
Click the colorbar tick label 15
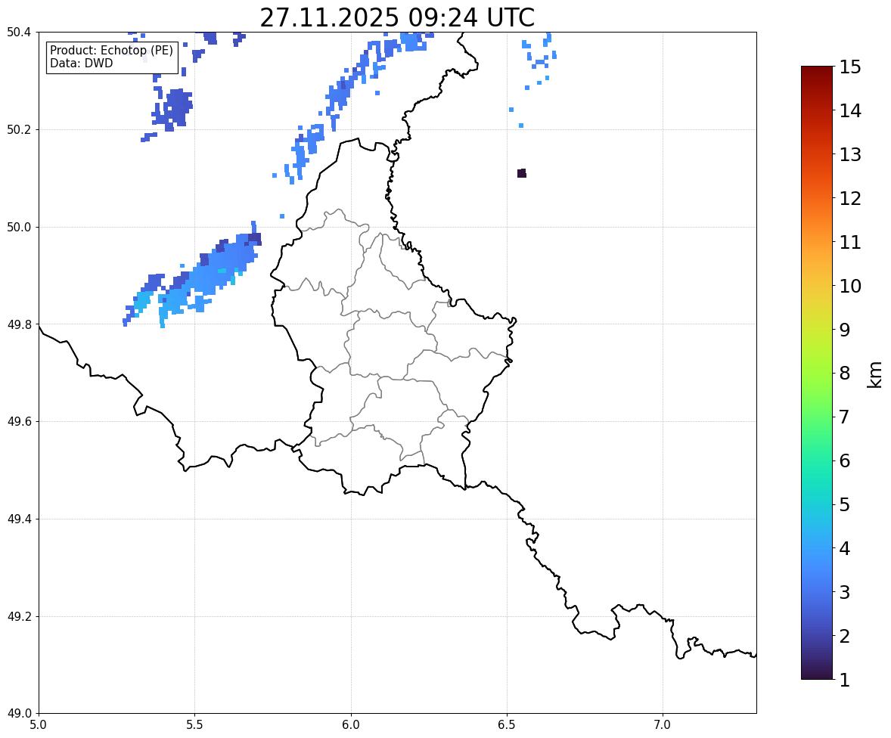(850, 67)
